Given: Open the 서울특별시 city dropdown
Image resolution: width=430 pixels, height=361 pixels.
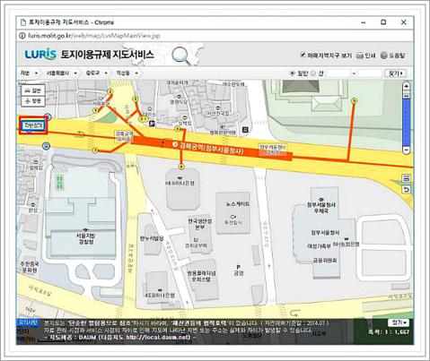Looking at the screenshot, I should tap(62, 73).
